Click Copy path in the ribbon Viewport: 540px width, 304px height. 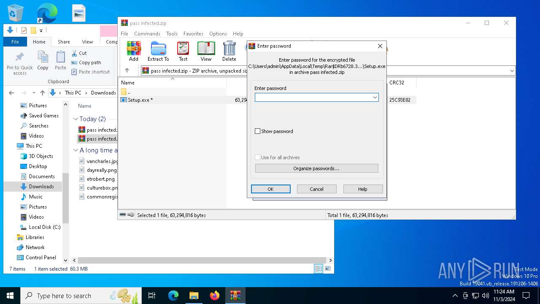pos(86,62)
